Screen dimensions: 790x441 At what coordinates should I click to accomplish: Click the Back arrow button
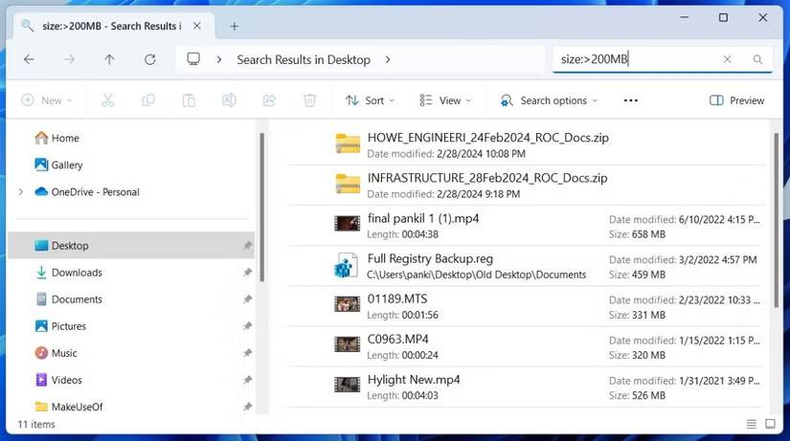[29, 59]
